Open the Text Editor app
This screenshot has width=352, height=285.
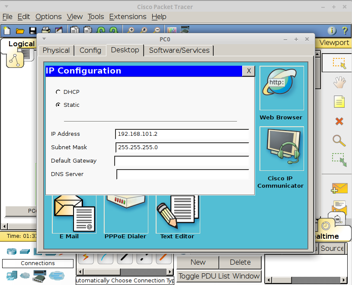(178, 214)
